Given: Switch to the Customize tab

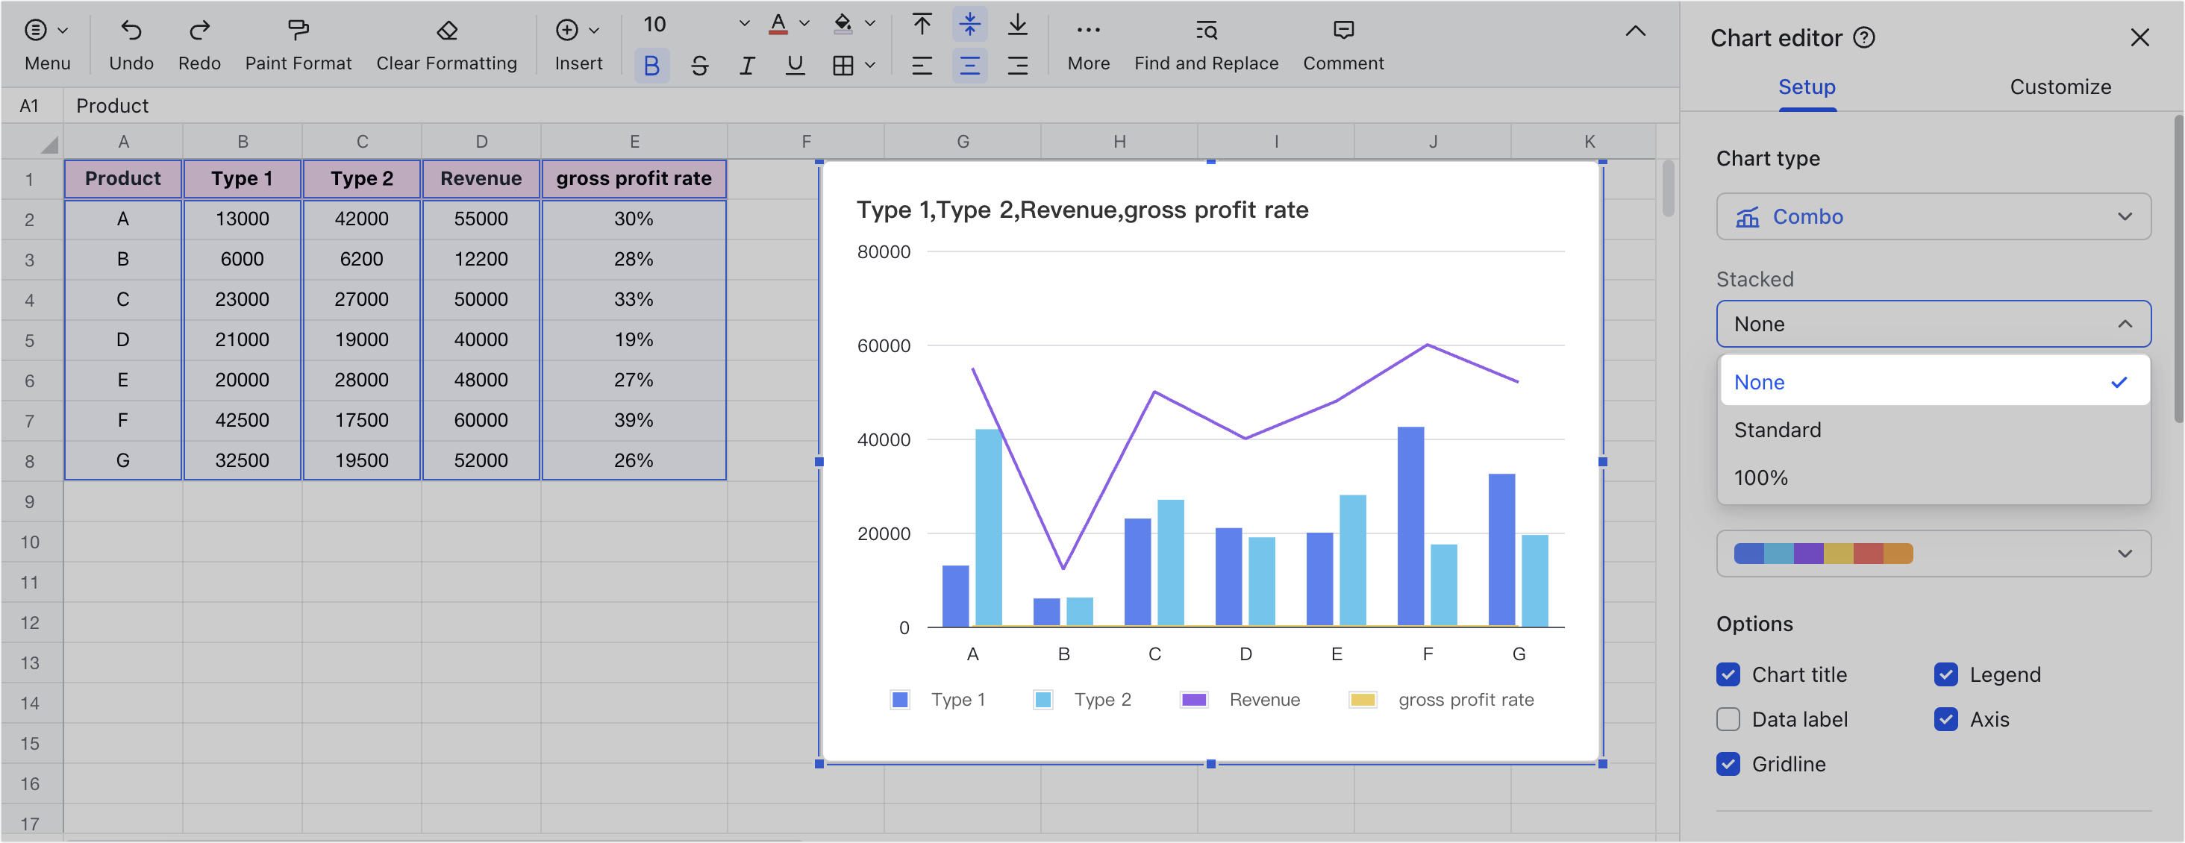Looking at the screenshot, I should coord(2060,87).
